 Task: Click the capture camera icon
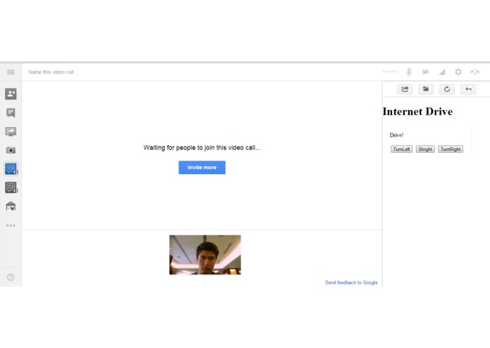pyautogui.click(x=11, y=150)
